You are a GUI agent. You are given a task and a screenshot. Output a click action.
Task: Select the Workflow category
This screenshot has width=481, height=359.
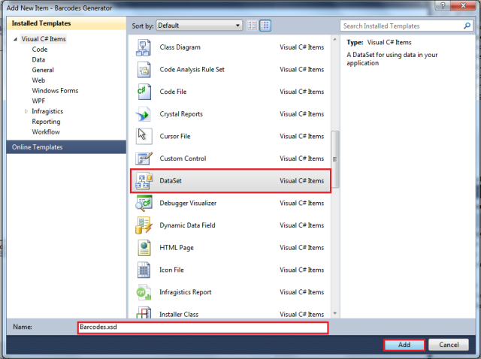(x=46, y=132)
